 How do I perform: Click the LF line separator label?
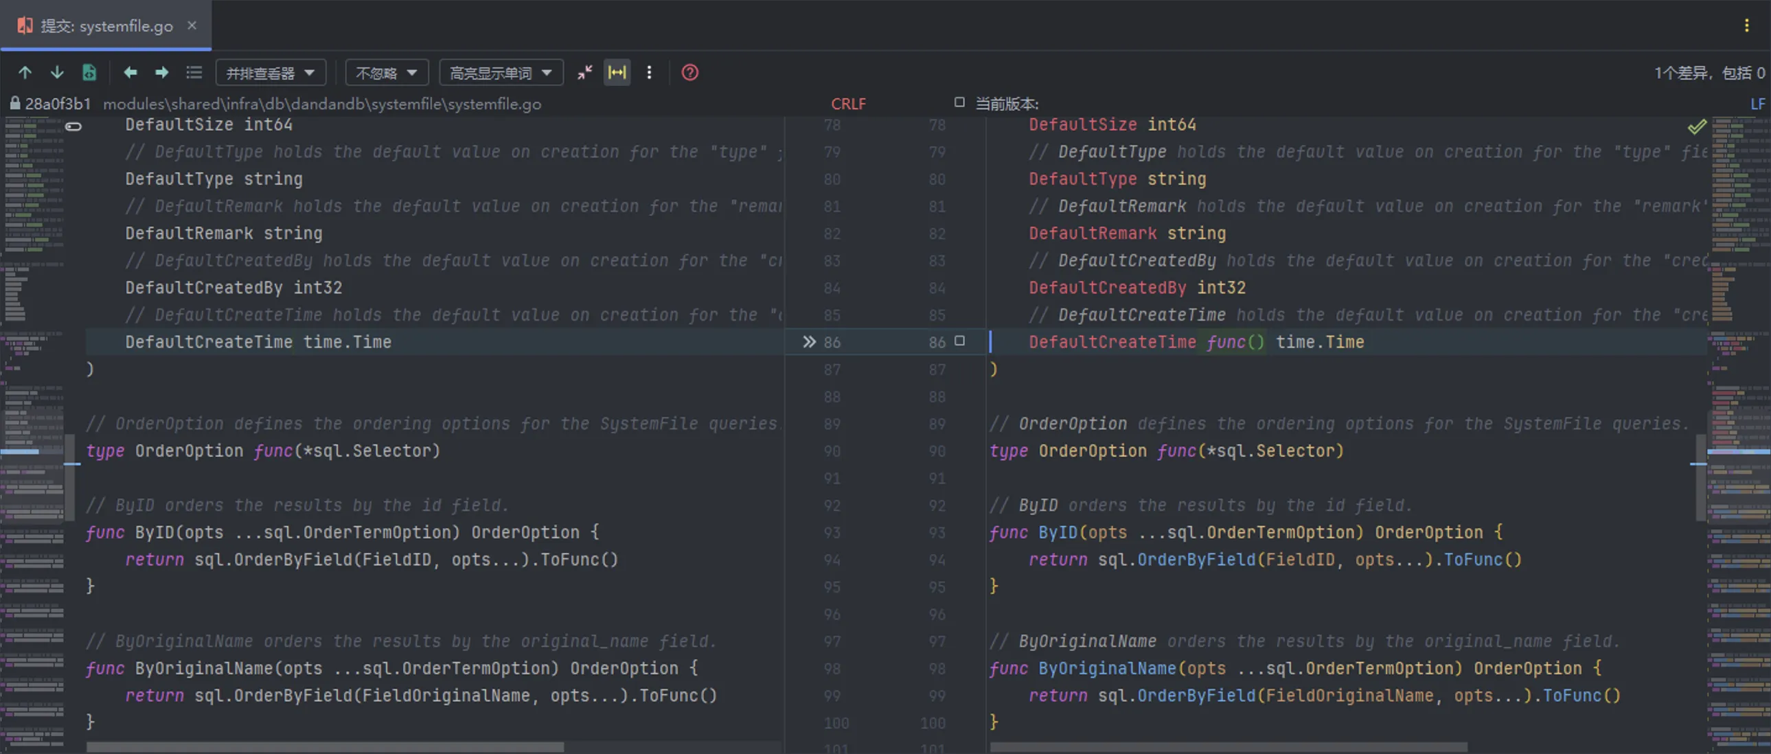[1757, 104]
